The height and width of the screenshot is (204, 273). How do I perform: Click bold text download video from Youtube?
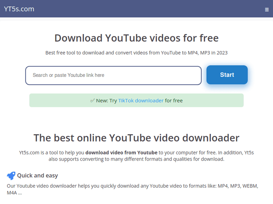coord(121,153)
